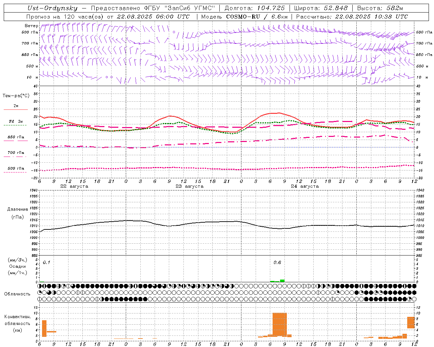434x347 pixels.
Task: Click the (гПа) unit label under Давление
Action: 18,217
